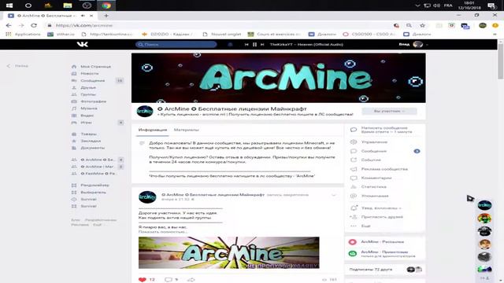Open the ArcMine group avatar

point(145,112)
